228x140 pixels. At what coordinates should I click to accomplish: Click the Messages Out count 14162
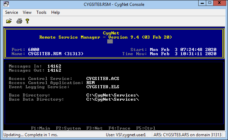click(54, 70)
